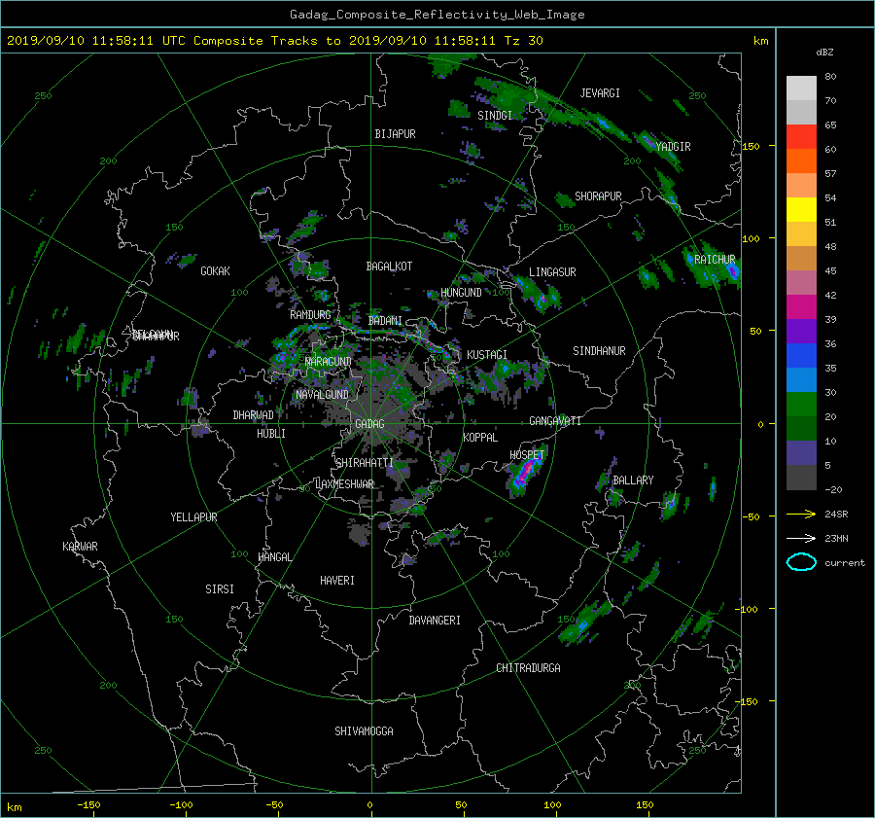Click the Gadag_Composite_Reflectivity_Web_Image title

(x=437, y=15)
